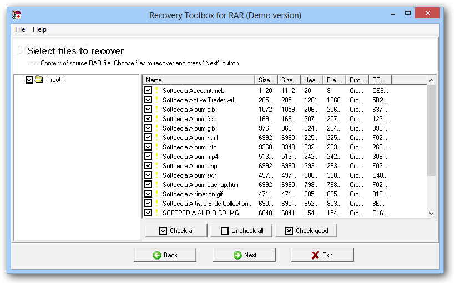Select the Softpedia Album.mp4 file name
This screenshot has width=455, height=285.
pyautogui.click(x=190, y=157)
